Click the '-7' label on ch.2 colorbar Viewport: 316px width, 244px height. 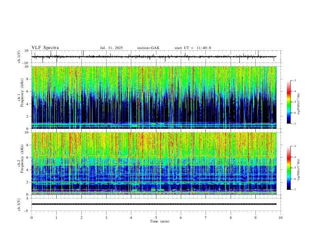(294, 189)
